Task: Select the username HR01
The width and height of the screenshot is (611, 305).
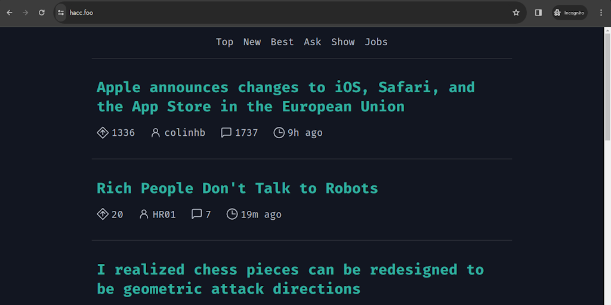Action: click(x=164, y=214)
